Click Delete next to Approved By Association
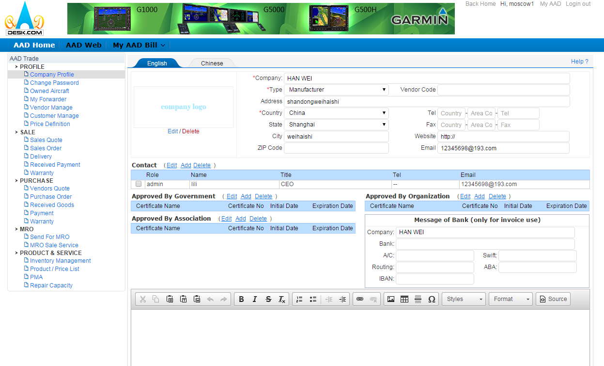The image size is (604, 366). click(x=258, y=219)
